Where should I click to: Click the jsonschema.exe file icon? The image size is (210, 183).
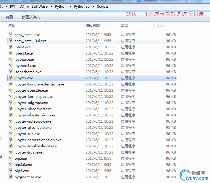[x=11, y=72]
